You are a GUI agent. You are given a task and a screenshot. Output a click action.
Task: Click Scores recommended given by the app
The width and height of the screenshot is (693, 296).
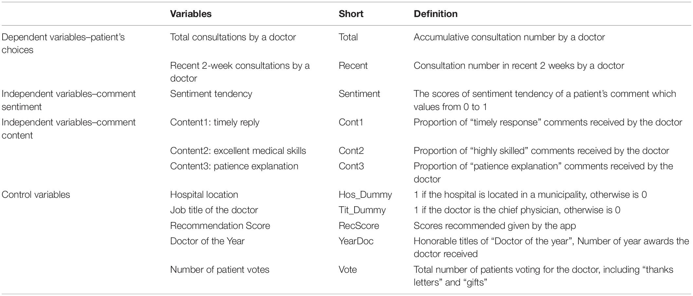pyautogui.click(x=495, y=226)
